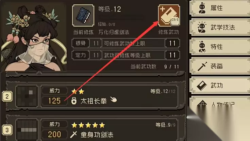Click the 童身功剑法 skill entry
The image size is (250, 141).
click(x=97, y=135)
